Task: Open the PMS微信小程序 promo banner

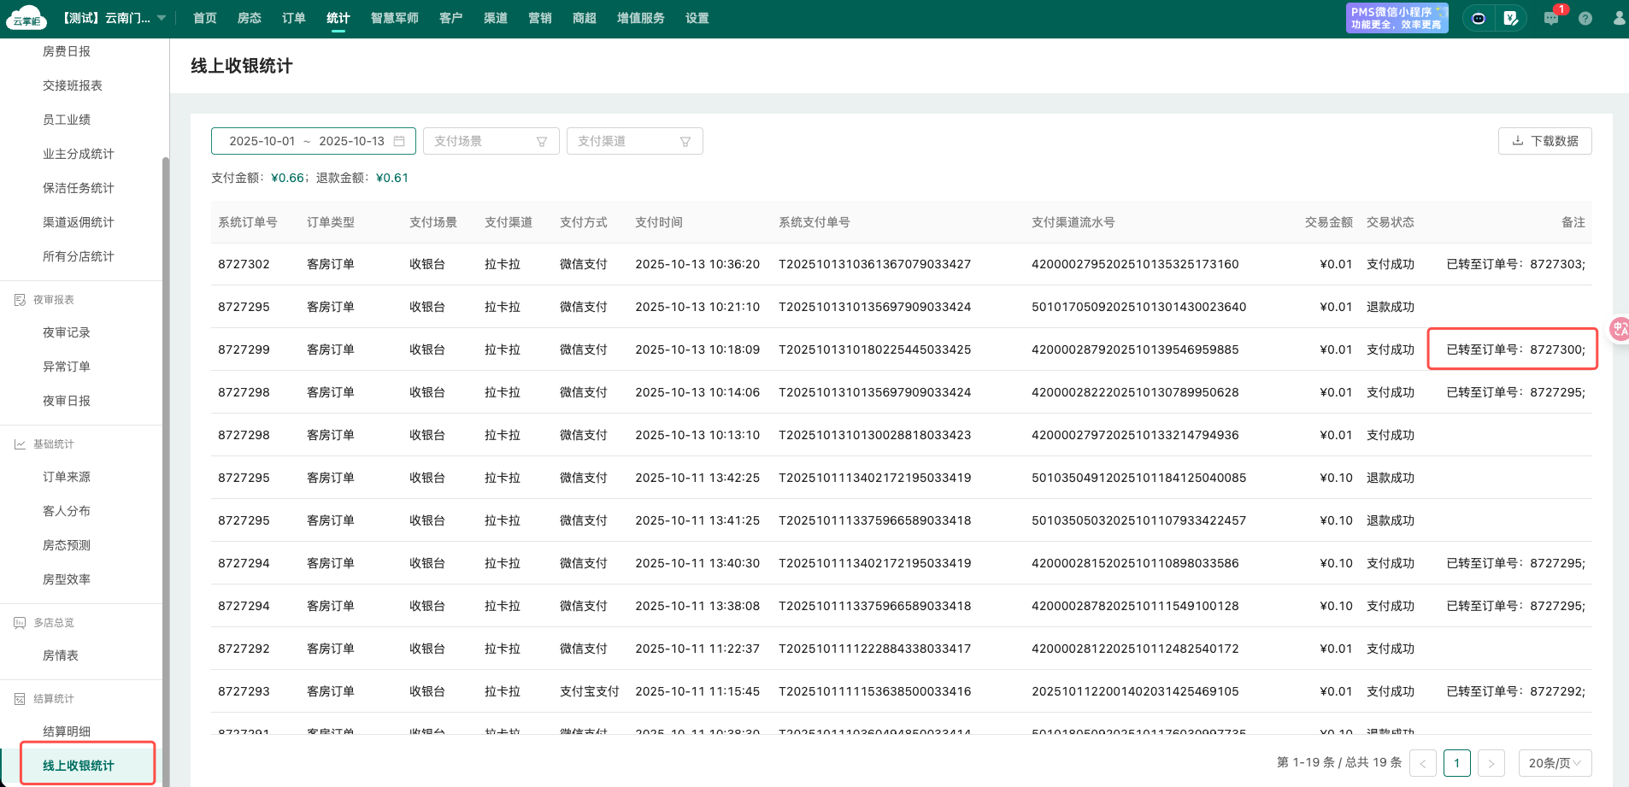Action: point(1397,18)
